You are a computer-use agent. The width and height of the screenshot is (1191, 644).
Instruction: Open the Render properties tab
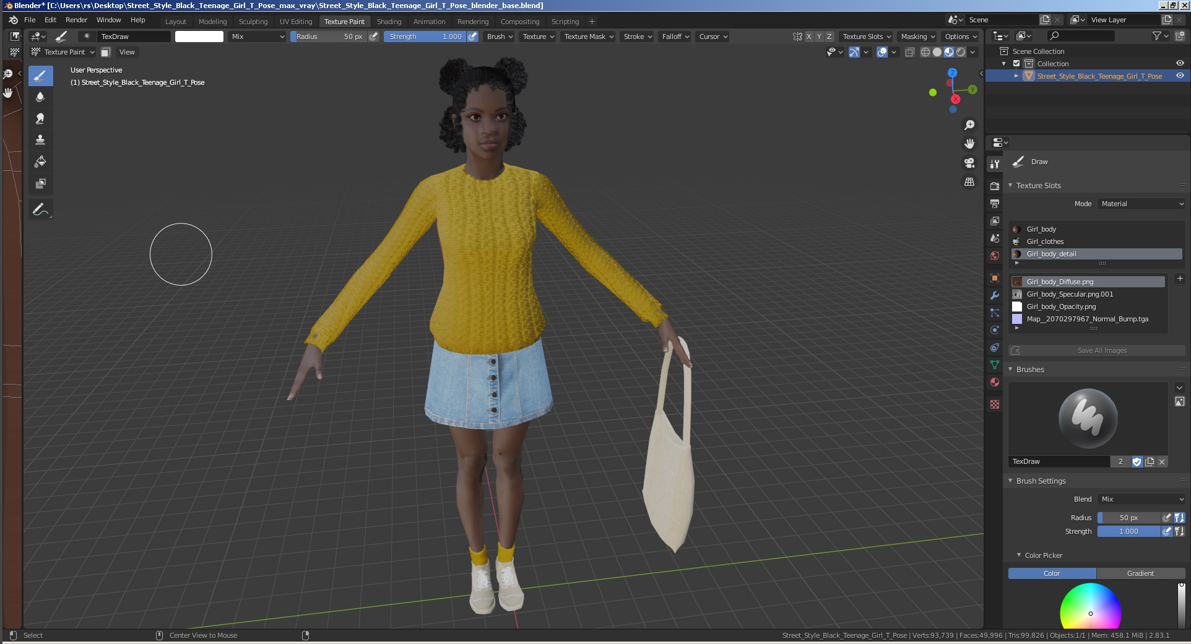pyautogui.click(x=995, y=186)
